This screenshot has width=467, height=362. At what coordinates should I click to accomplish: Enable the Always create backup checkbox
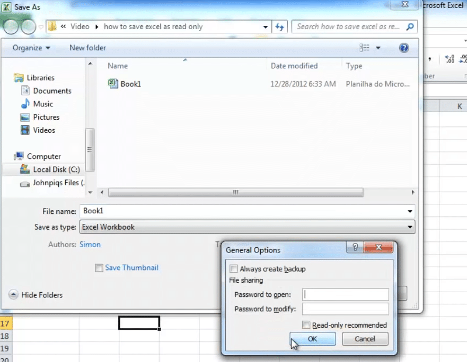[x=234, y=269]
